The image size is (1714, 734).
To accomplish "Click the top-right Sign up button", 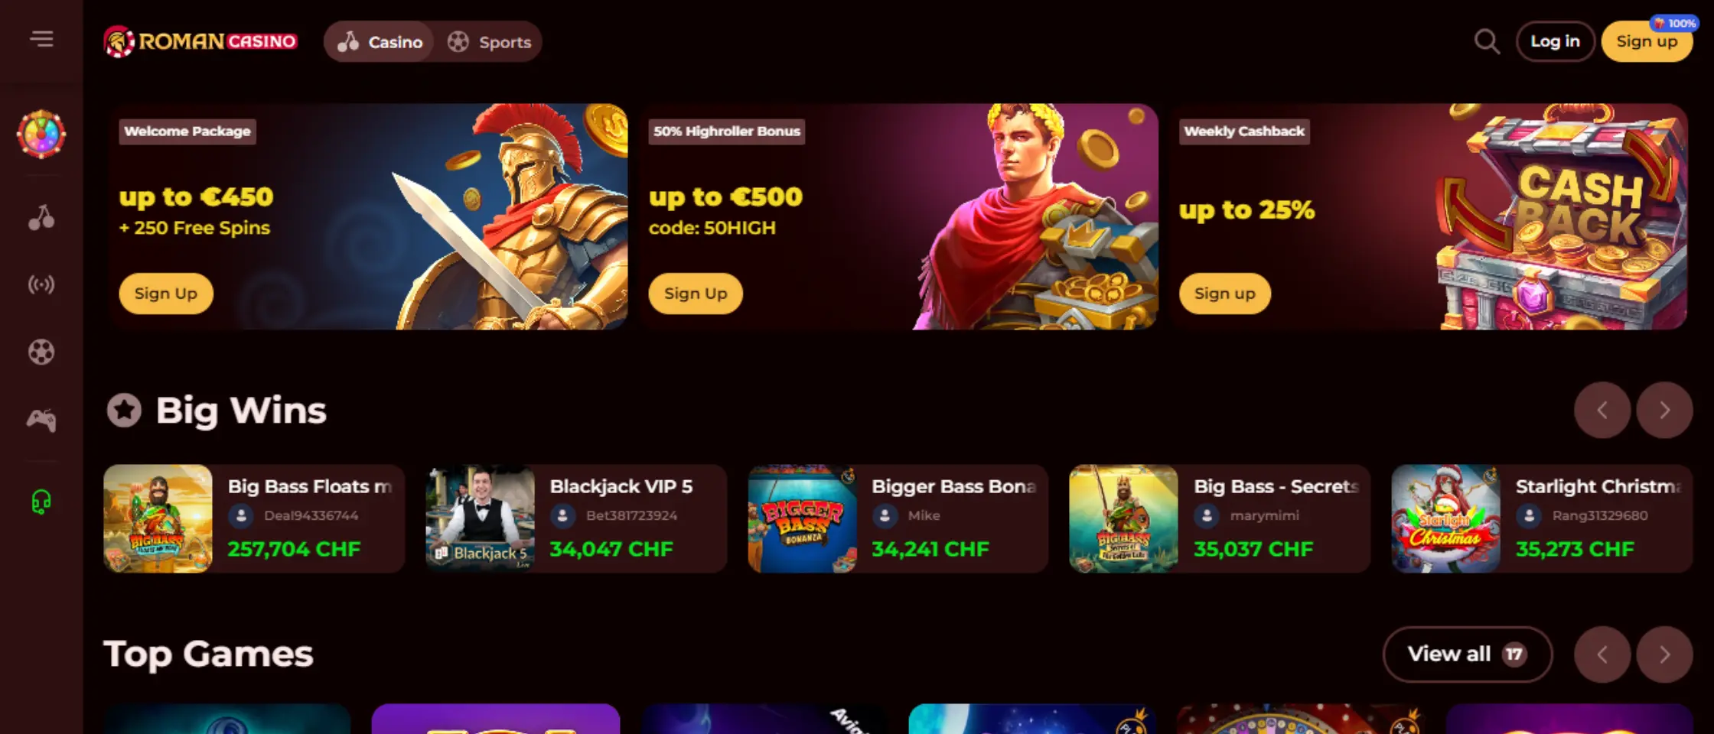I will pyautogui.click(x=1647, y=41).
